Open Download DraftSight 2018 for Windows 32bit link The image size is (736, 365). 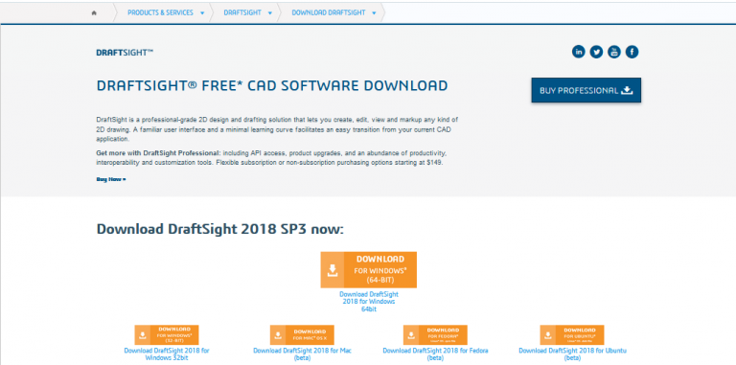pos(167,354)
